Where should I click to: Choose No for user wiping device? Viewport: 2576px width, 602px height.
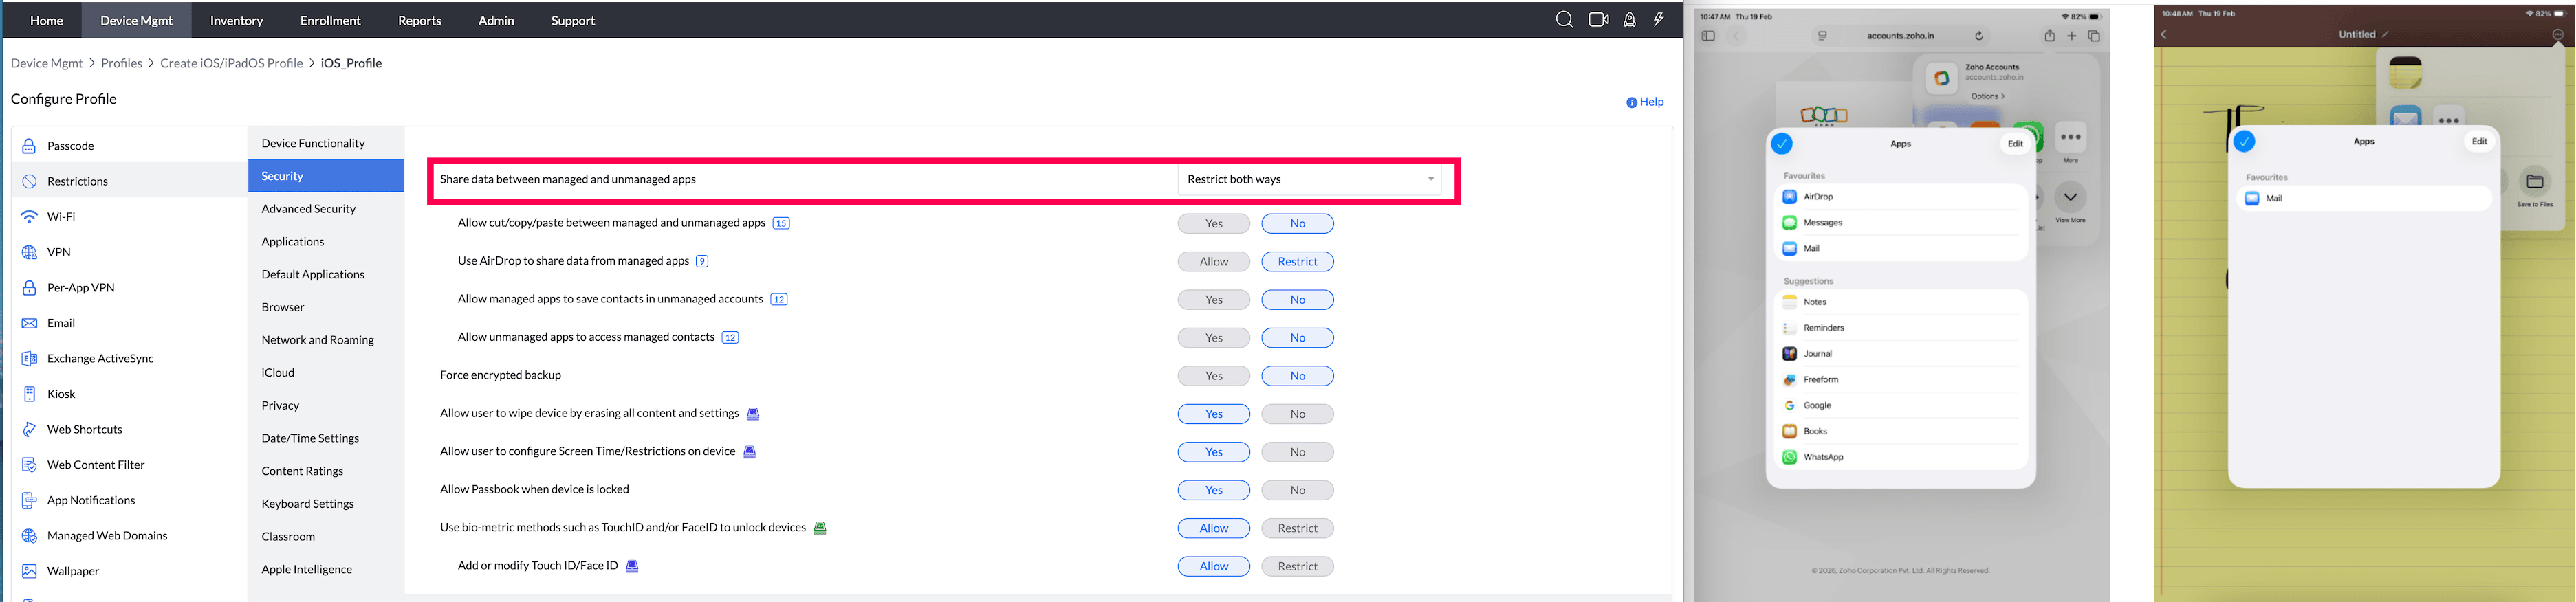tap(1298, 414)
